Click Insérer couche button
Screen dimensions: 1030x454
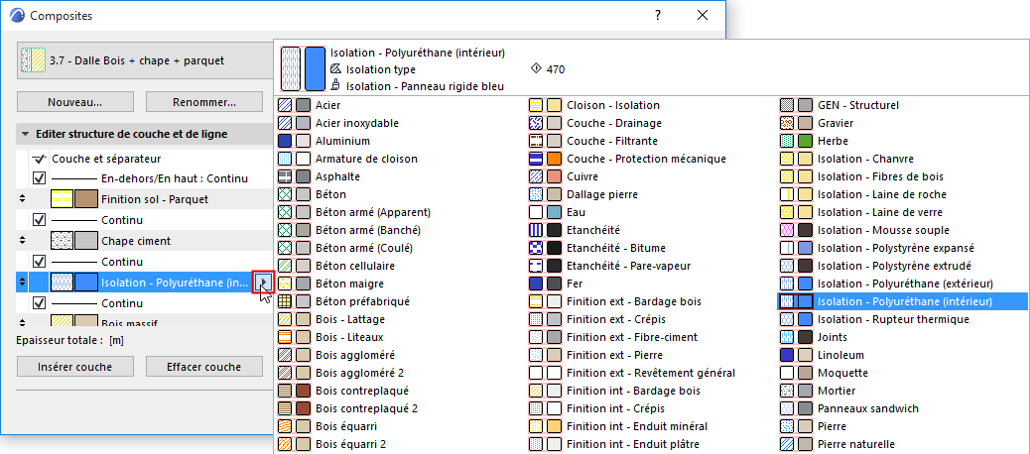tap(74, 367)
